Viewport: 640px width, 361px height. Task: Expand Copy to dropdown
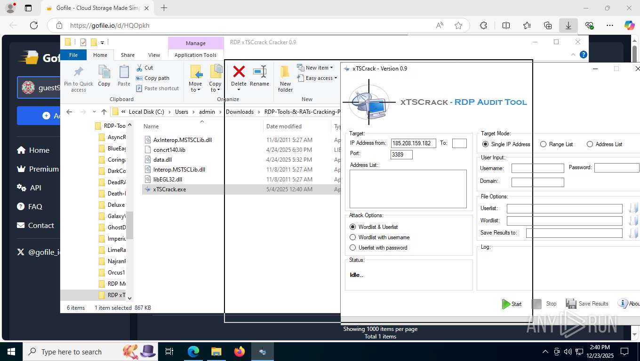tap(215, 87)
